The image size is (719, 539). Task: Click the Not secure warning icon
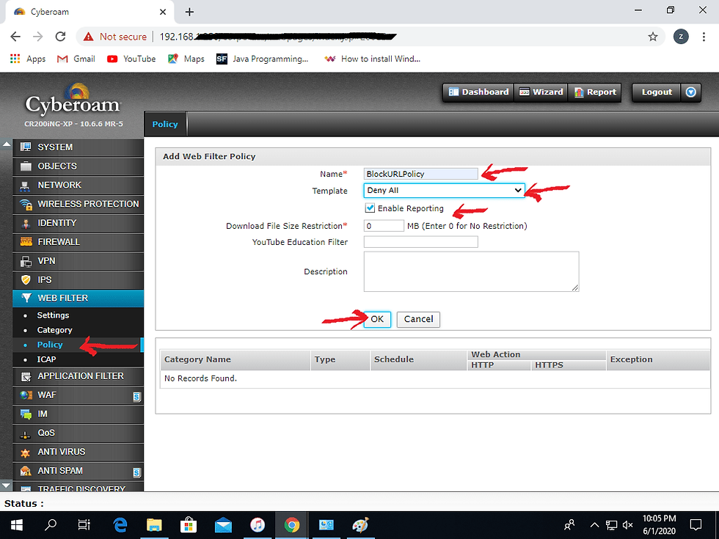[89, 37]
